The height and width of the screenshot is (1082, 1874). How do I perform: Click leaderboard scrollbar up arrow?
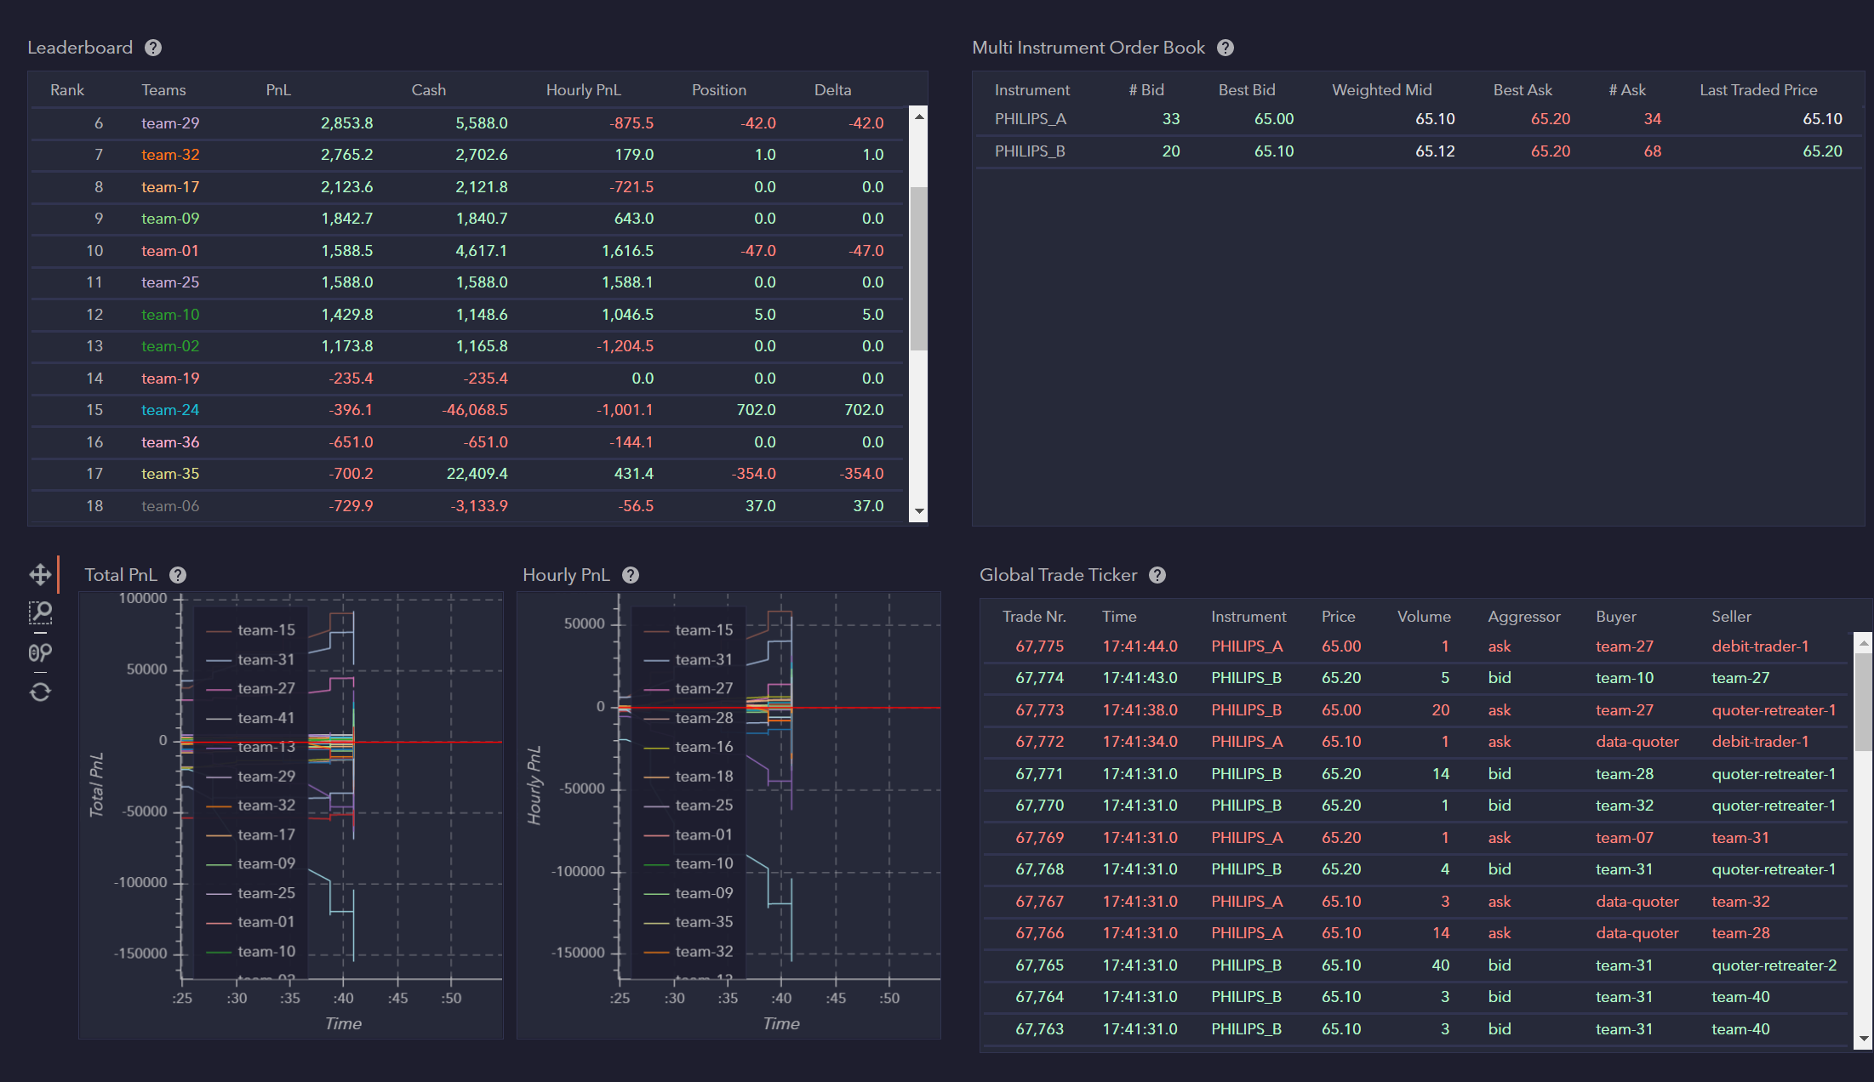point(919,116)
